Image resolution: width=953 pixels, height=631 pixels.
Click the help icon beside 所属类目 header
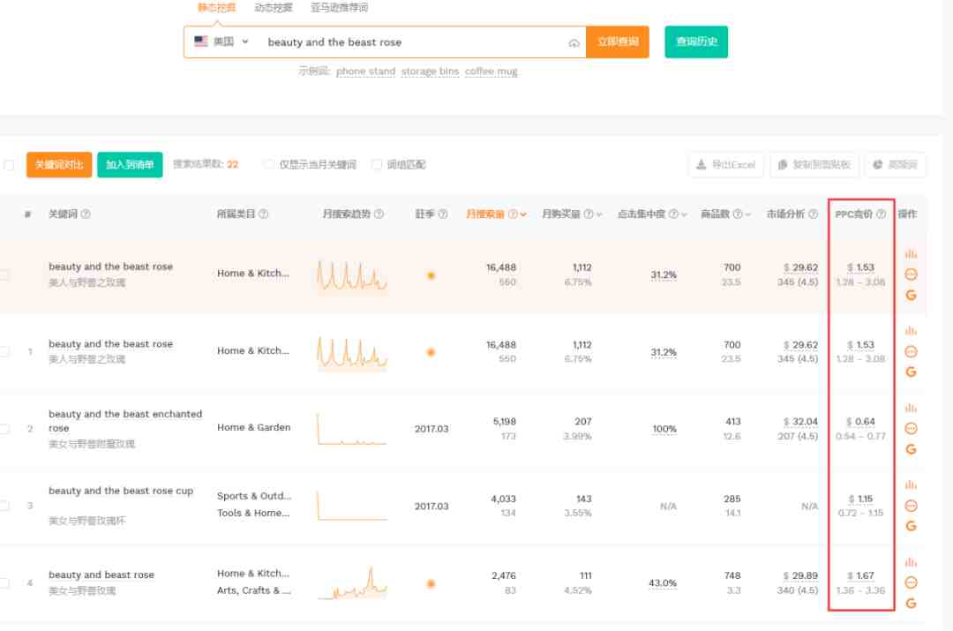pyautogui.click(x=263, y=214)
